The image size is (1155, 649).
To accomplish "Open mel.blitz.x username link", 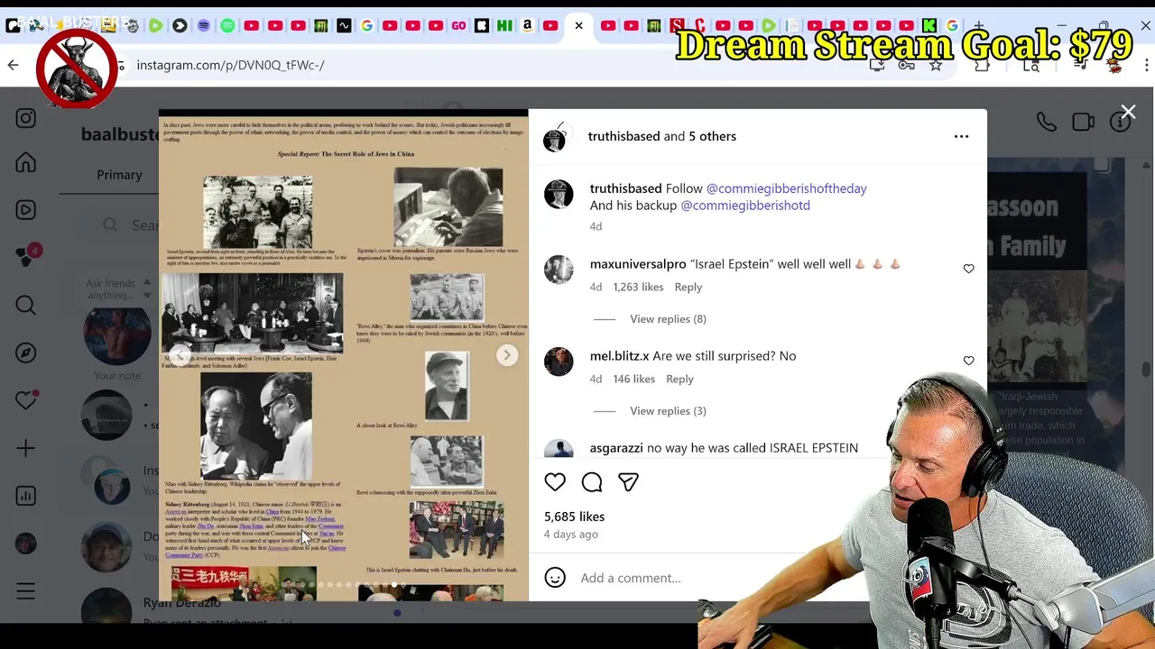I will [x=619, y=356].
